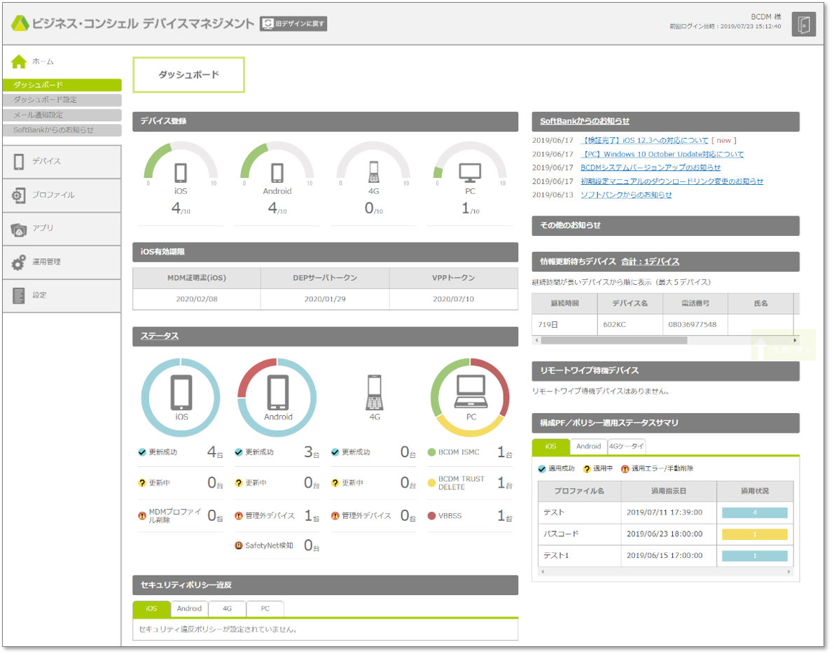Click right scroll arrow under policy summary table
The height and width of the screenshot is (656, 834).
[x=790, y=572]
